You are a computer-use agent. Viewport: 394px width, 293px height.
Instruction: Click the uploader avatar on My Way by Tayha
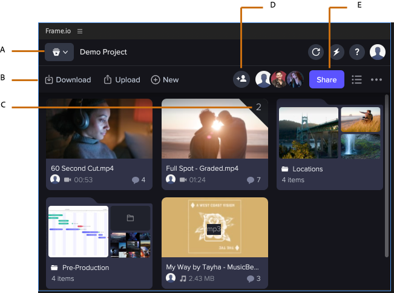pyautogui.click(x=171, y=278)
